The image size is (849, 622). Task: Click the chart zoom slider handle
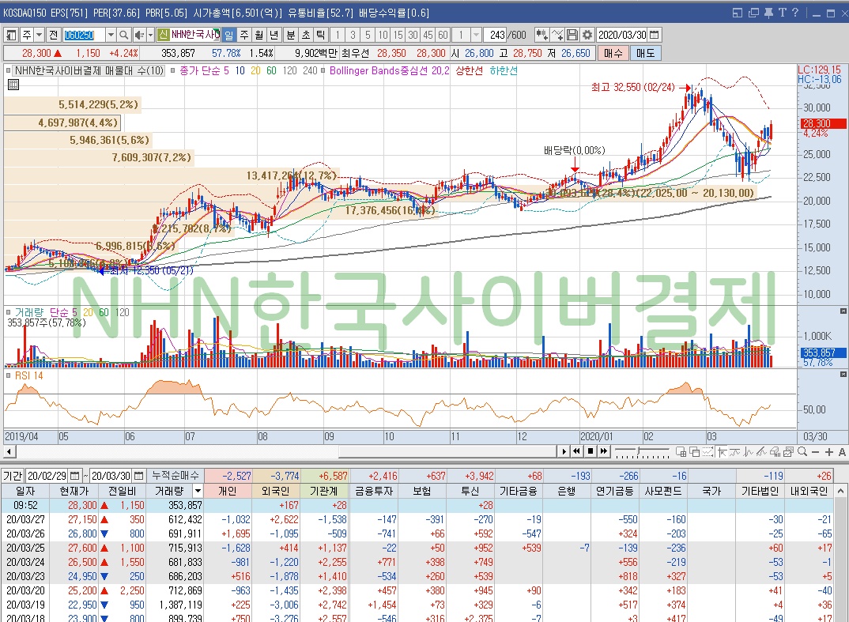coord(639,450)
